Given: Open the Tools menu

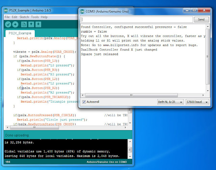Looking at the screenshot, I should 35,17.
